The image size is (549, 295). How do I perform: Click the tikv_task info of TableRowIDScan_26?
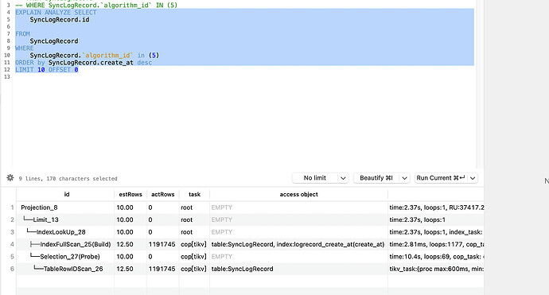(437, 269)
